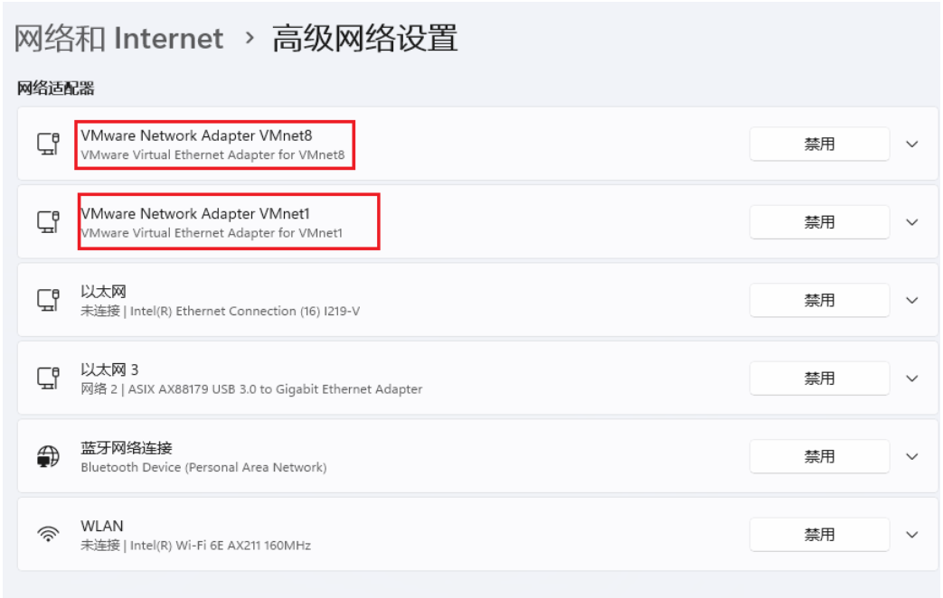Screen dimensions: 943x598
Task: Go back to 网络和 Internet breadcrumb
Action: 118,39
